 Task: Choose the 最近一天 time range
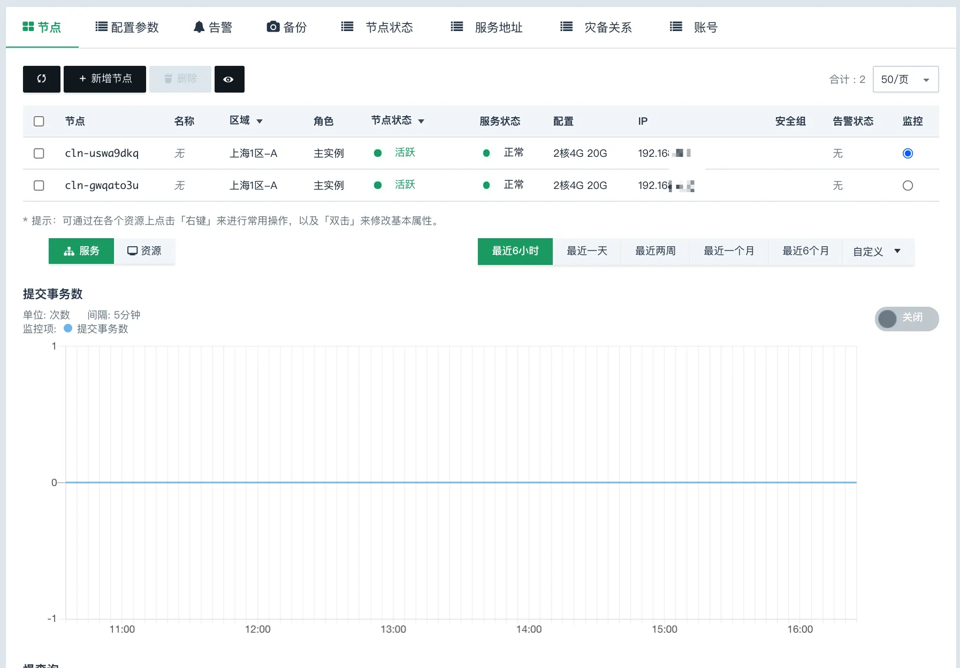[586, 251]
